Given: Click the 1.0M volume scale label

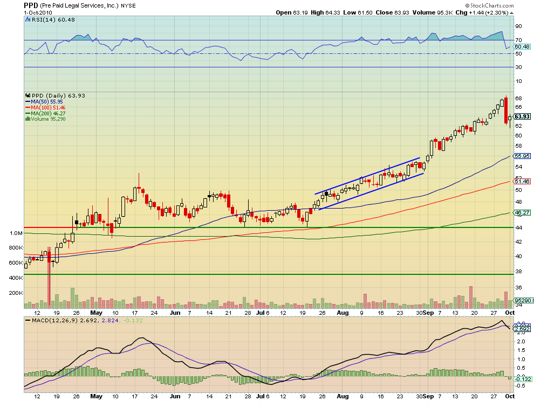Looking at the screenshot, I should point(16,233).
